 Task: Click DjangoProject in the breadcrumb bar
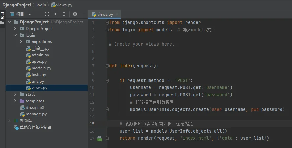tap(17, 5)
